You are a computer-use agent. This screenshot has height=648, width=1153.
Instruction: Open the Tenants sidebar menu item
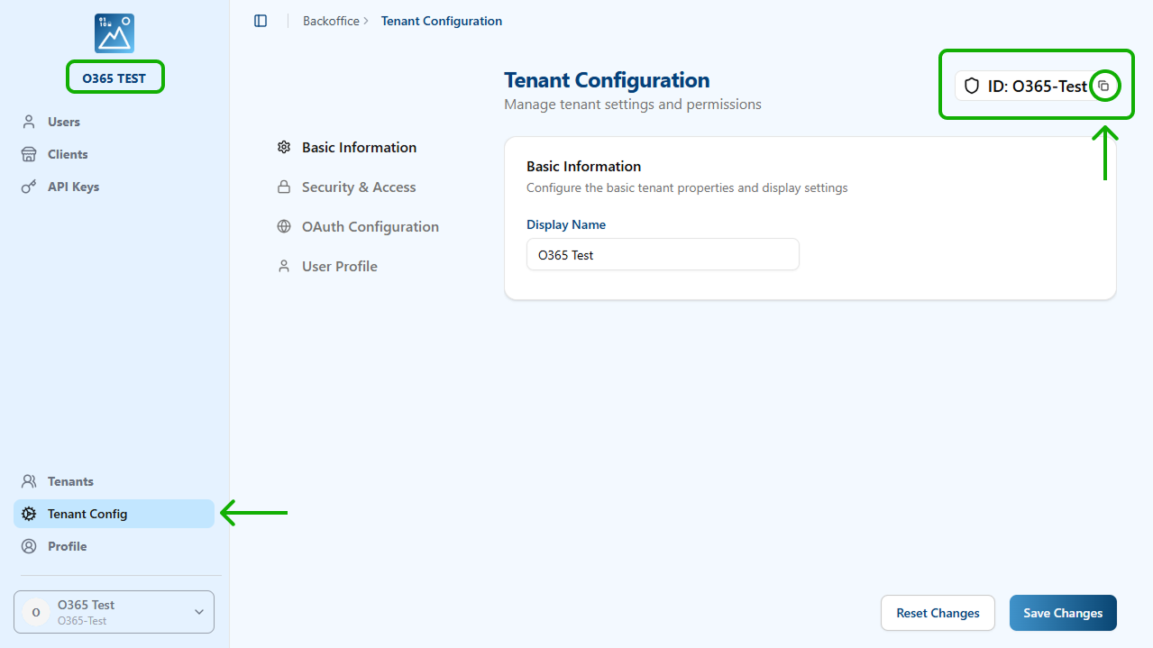pos(70,481)
